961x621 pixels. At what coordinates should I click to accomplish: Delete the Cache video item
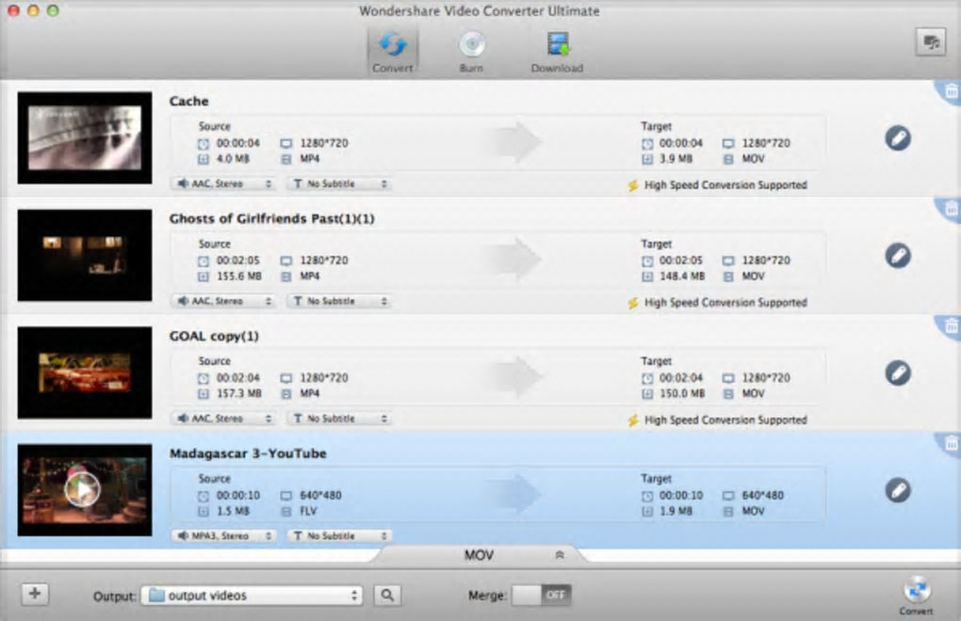951,92
